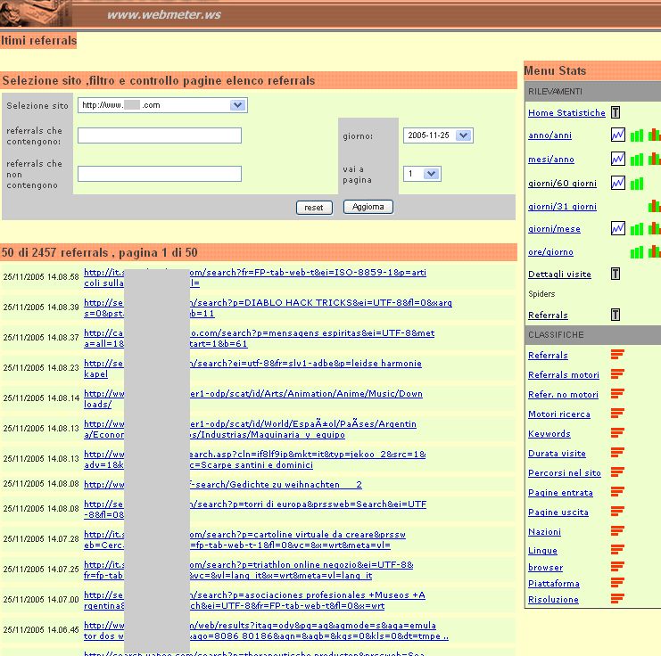Screen dimensions: 661x656
Task: Open green bar chart icon for ore/giorno
Action: click(x=637, y=252)
